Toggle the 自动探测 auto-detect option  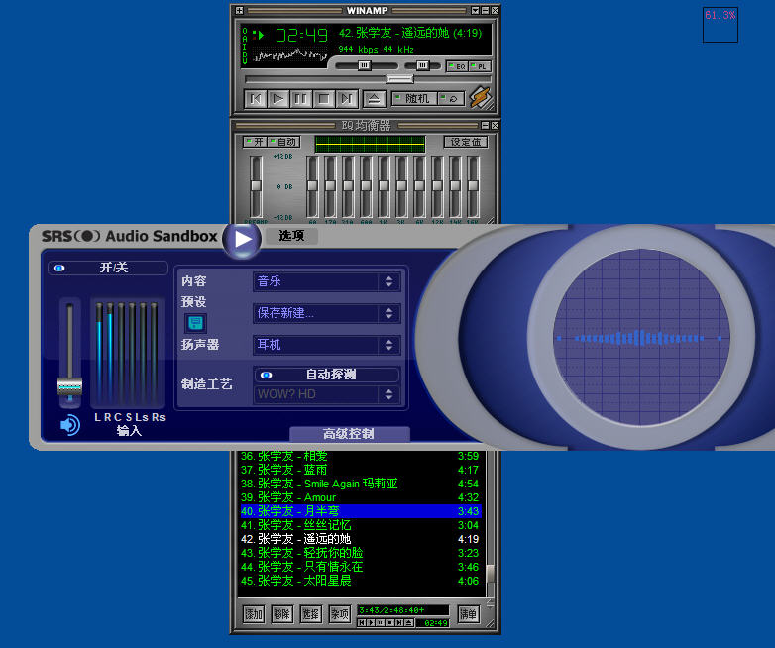pyautogui.click(x=326, y=375)
